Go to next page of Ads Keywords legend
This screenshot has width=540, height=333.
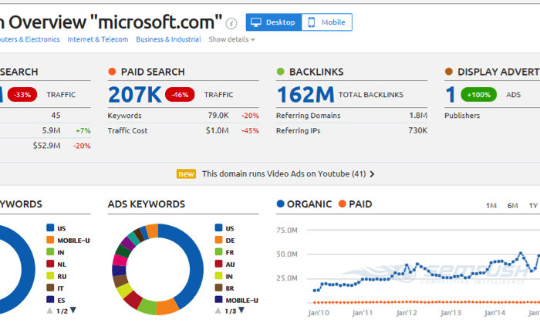coord(241,311)
